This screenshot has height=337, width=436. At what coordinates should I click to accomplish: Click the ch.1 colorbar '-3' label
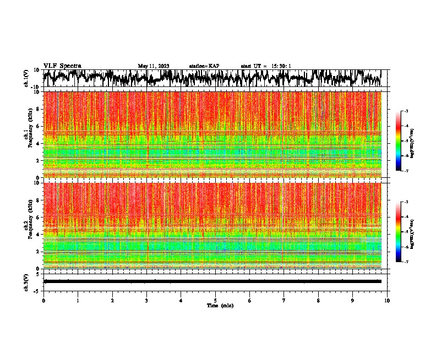coord(406,111)
